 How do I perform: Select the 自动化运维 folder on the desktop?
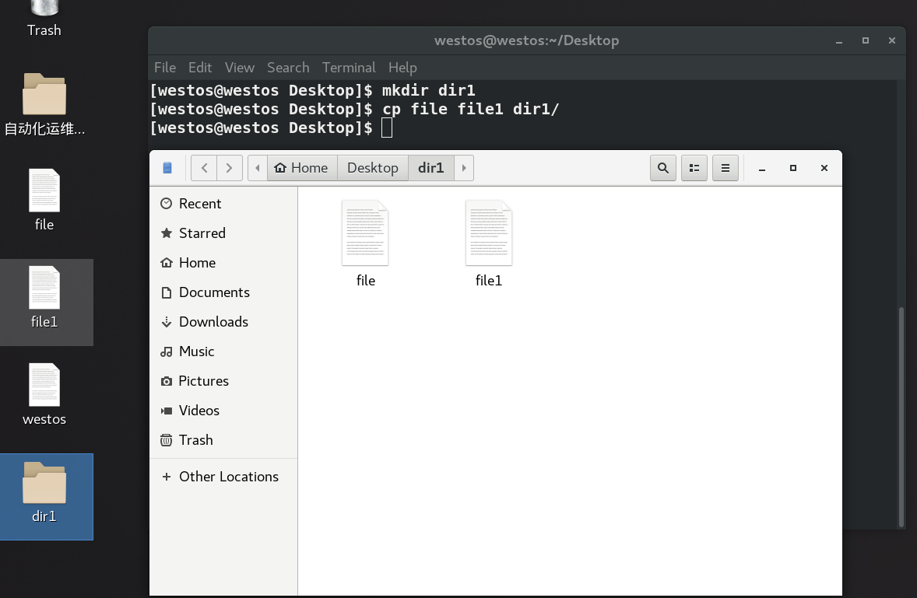coord(44,105)
